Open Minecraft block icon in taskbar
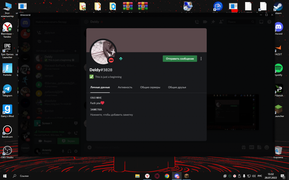 [186, 176]
